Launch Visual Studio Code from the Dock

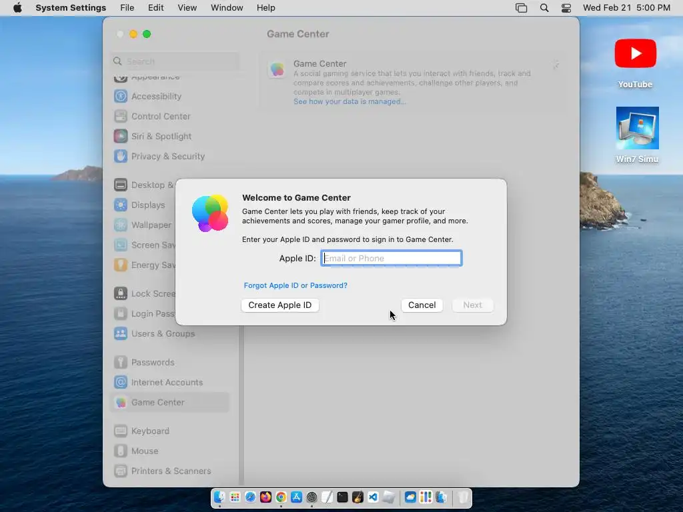click(374, 497)
